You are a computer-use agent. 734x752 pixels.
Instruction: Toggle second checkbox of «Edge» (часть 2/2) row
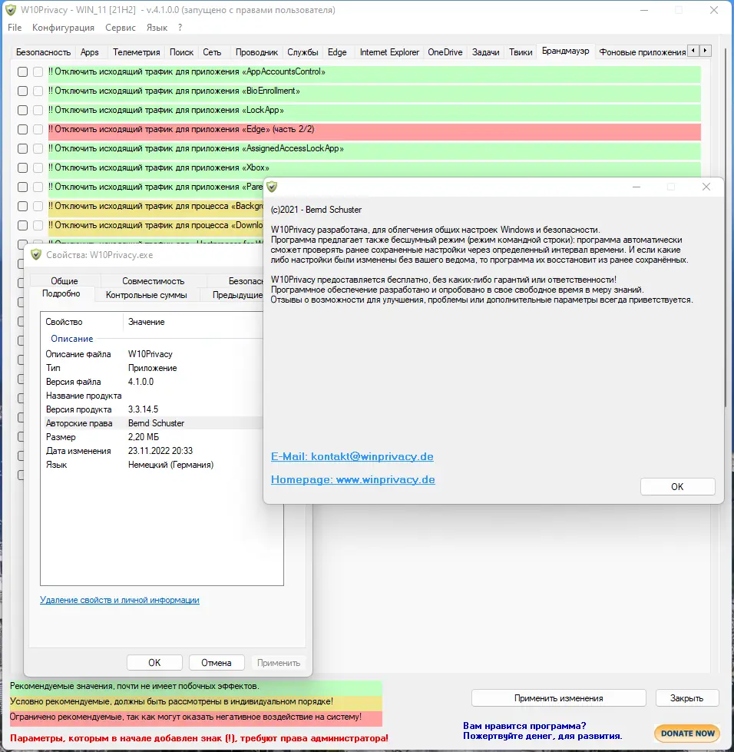pyautogui.click(x=38, y=130)
